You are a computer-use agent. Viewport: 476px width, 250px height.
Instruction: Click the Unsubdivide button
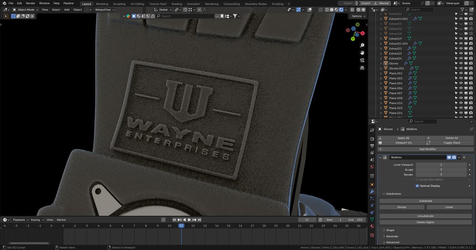(x=426, y=216)
